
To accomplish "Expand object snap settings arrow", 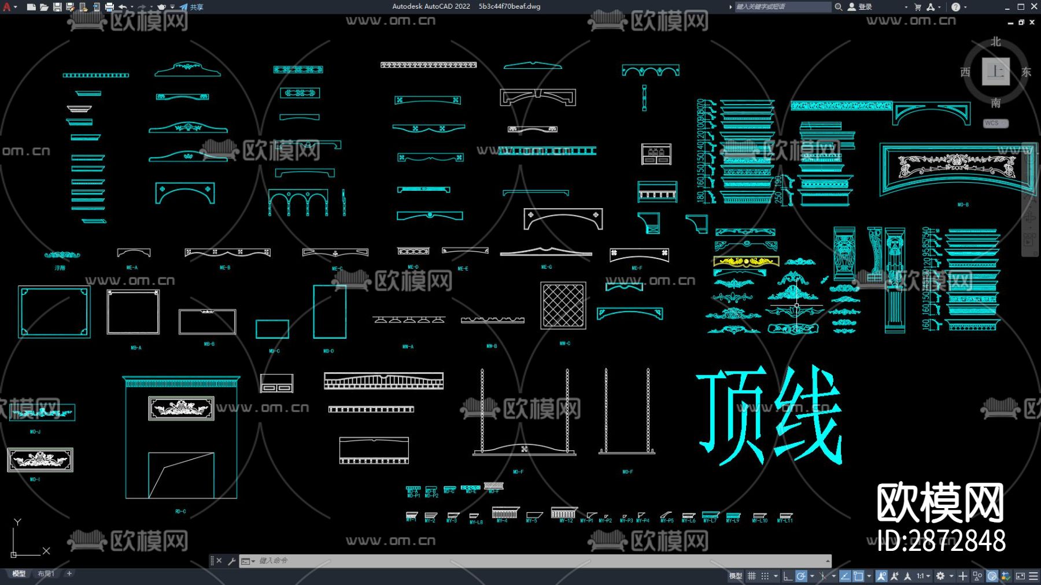I will click(x=869, y=576).
